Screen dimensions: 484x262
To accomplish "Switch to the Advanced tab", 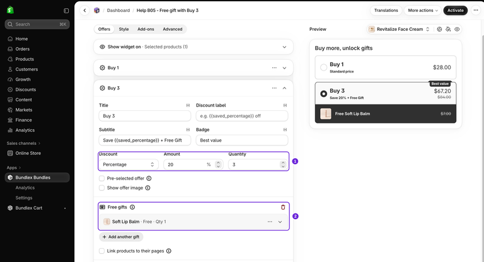I will pyautogui.click(x=173, y=30).
